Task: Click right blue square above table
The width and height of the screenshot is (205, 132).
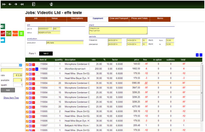Action: (x=201, y=55)
